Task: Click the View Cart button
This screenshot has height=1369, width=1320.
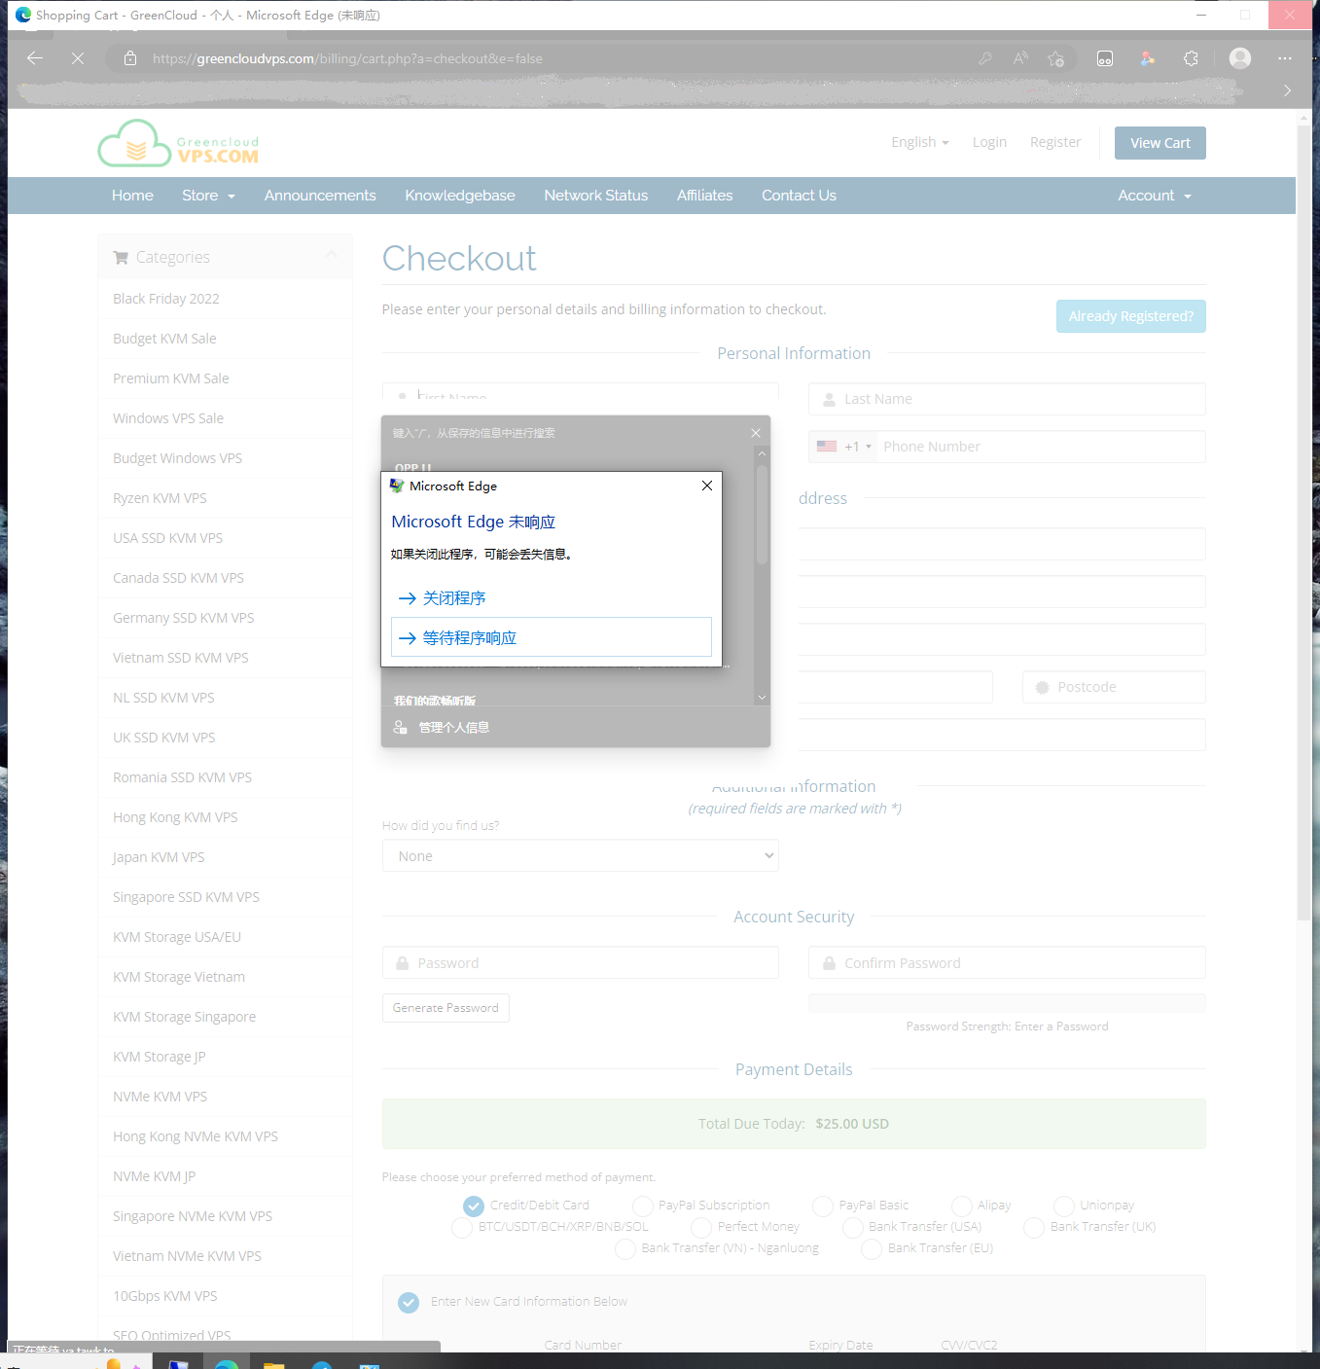Action: (x=1159, y=143)
